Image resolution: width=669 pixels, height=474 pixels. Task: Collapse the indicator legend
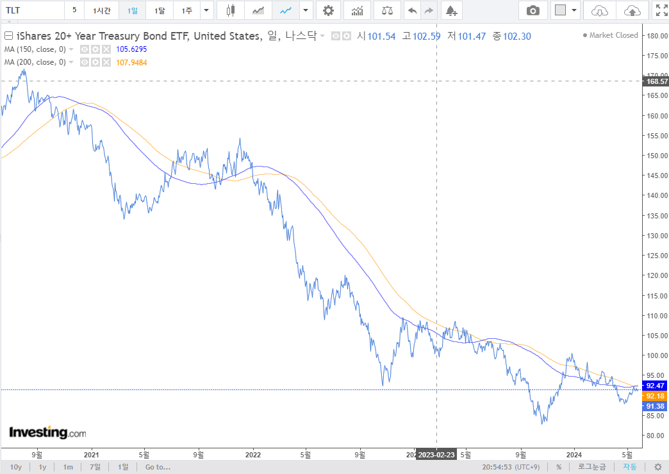click(x=8, y=36)
